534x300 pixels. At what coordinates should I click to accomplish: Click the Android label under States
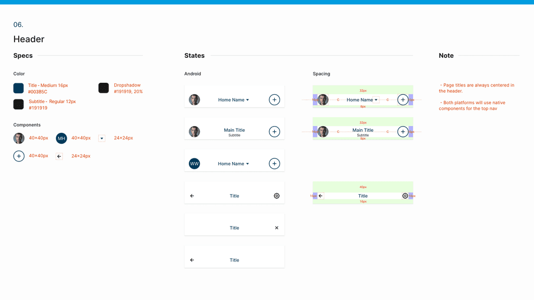coord(193,74)
